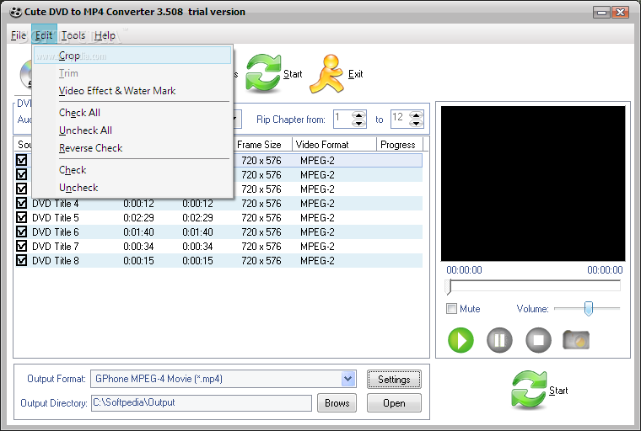The image size is (641, 431).
Task: Select Crop from the Edit menu
Action: [132, 56]
